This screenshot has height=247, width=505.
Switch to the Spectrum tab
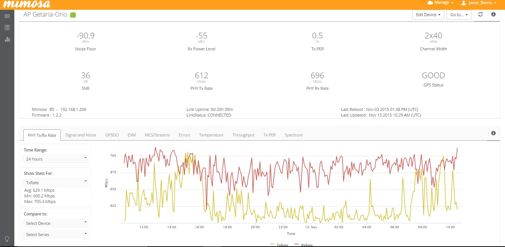(293, 135)
